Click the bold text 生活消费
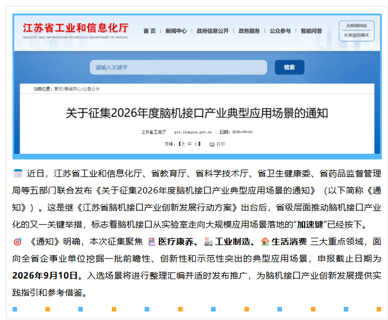The width and height of the screenshot is (388, 320). [x=289, y=242]
